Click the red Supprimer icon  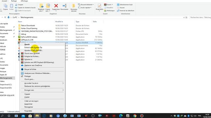click(x=56, y=6)
